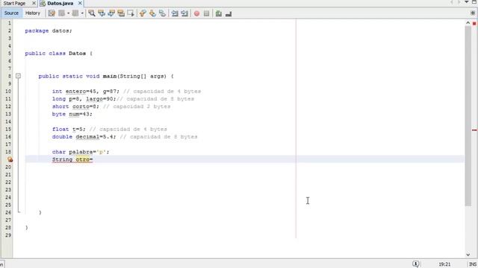The height and width of the screenshot is (268, 478).
Task: Click Datos.java tab file icon
Action: pos(43,3)
